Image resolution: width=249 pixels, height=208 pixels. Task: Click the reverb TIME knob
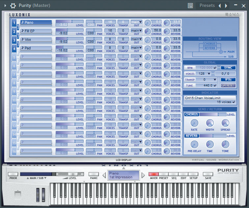tap(210, 144)
